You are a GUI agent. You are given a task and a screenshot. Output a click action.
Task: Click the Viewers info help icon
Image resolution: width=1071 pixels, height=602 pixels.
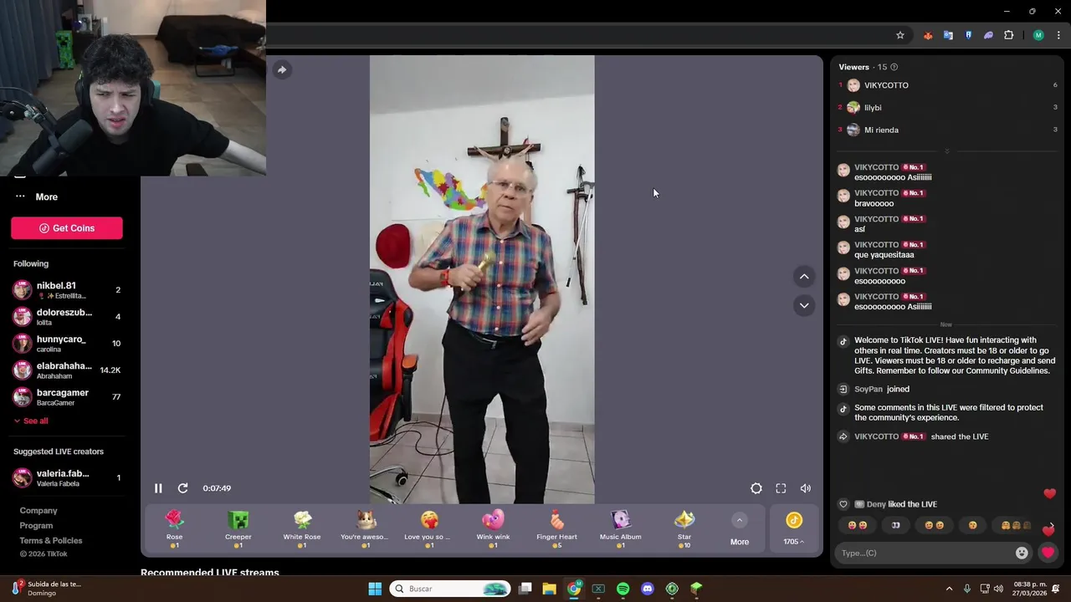pyautogui.click(x=894, y=67)
